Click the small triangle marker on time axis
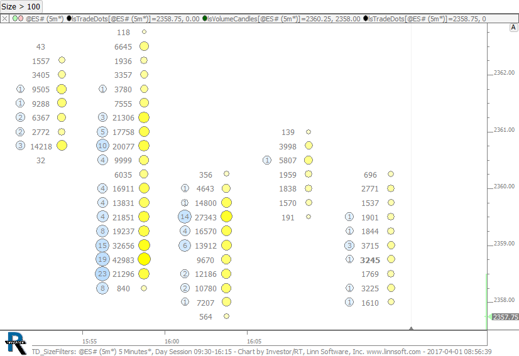This screenshot has width=519, height=356. (411, 328)
